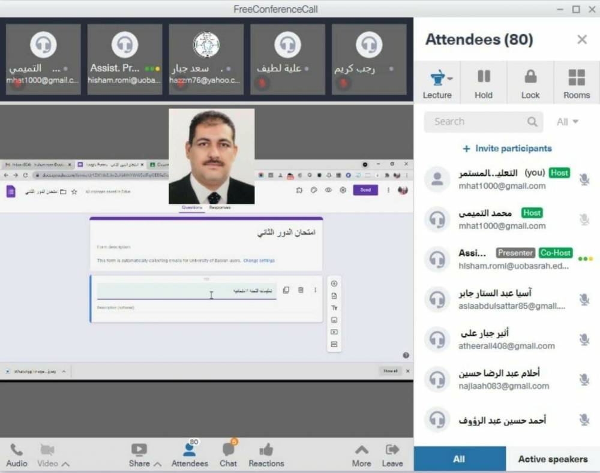Switch to the Active speakers tab
The height and width of the screenshot is (473, 600).
pyautogui.click(x=552, y=459)
